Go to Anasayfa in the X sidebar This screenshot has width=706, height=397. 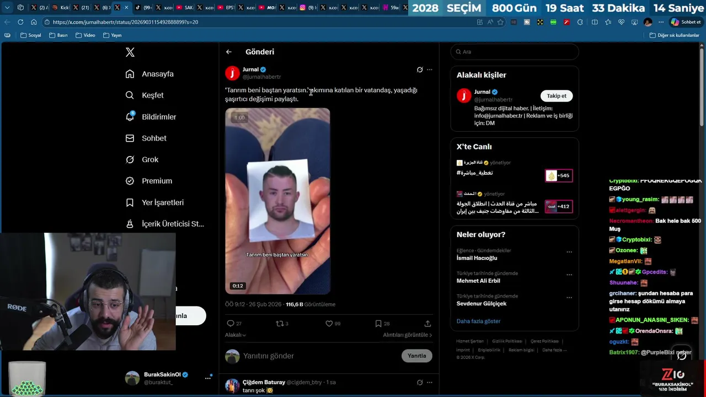(149, 74)
